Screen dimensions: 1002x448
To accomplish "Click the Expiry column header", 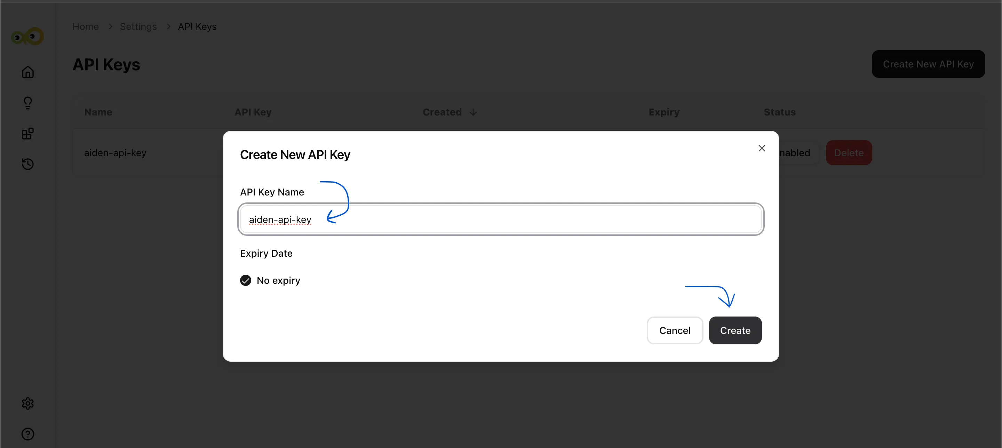I will [x=663, y=112].
